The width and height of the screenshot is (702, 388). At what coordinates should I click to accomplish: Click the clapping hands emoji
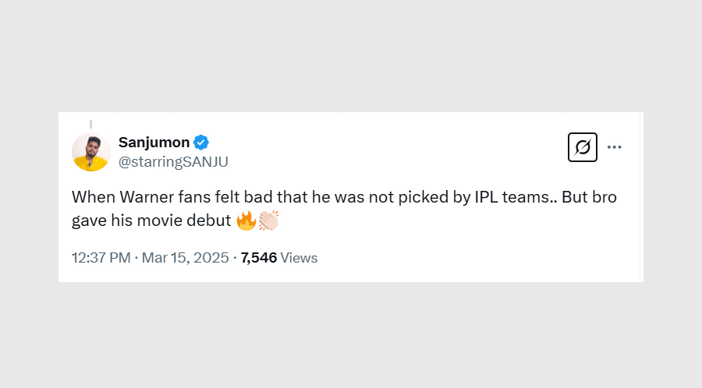[268, 220]
